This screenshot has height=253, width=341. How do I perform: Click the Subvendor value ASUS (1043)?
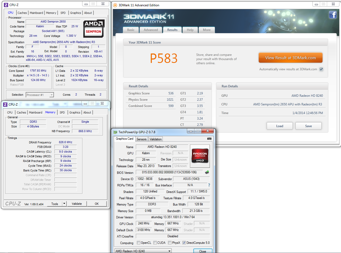(191, 179)
